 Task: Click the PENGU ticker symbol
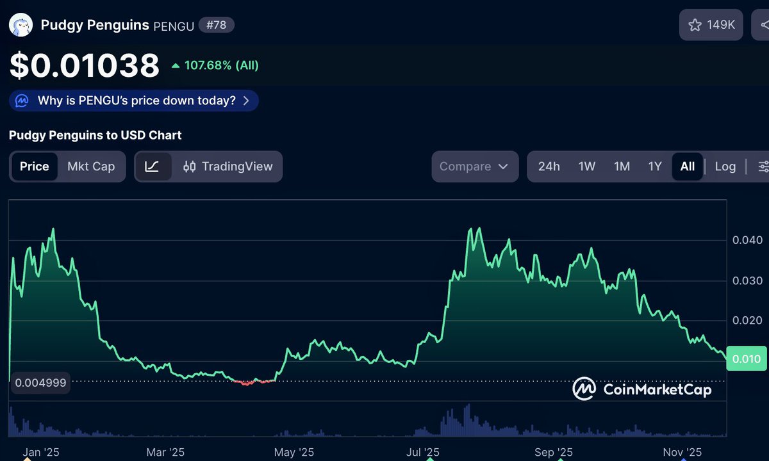pyautogui.click(x=173, y=26)
